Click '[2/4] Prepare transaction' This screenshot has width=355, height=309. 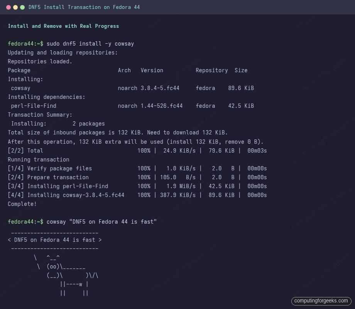tap(48, 177)
